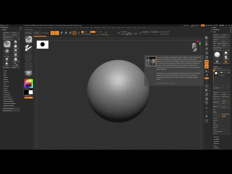Toggle Perspective on the right shelf
This screenshot has height=174, width=232.
[206, 62]
